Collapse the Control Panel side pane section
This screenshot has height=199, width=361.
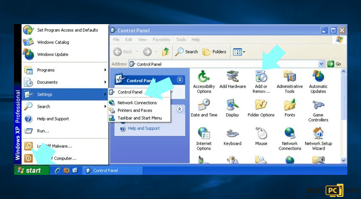(x=180, y=80)
